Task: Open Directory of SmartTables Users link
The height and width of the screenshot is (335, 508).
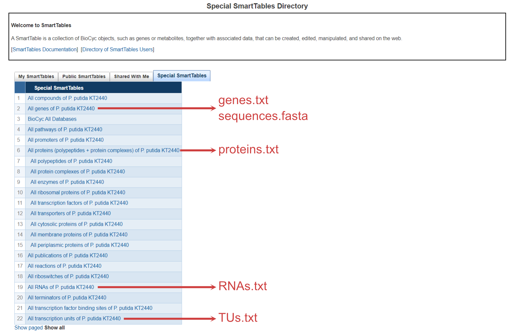Action: (118, 50)
